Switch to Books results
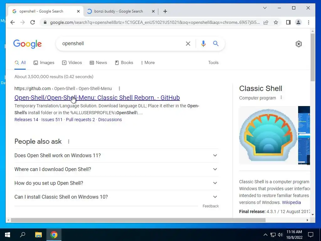 tap(124, 63)
